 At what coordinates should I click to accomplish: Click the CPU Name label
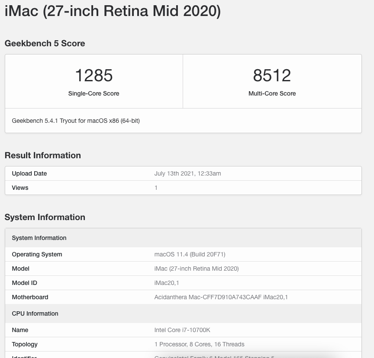click(x=20, y=330)
